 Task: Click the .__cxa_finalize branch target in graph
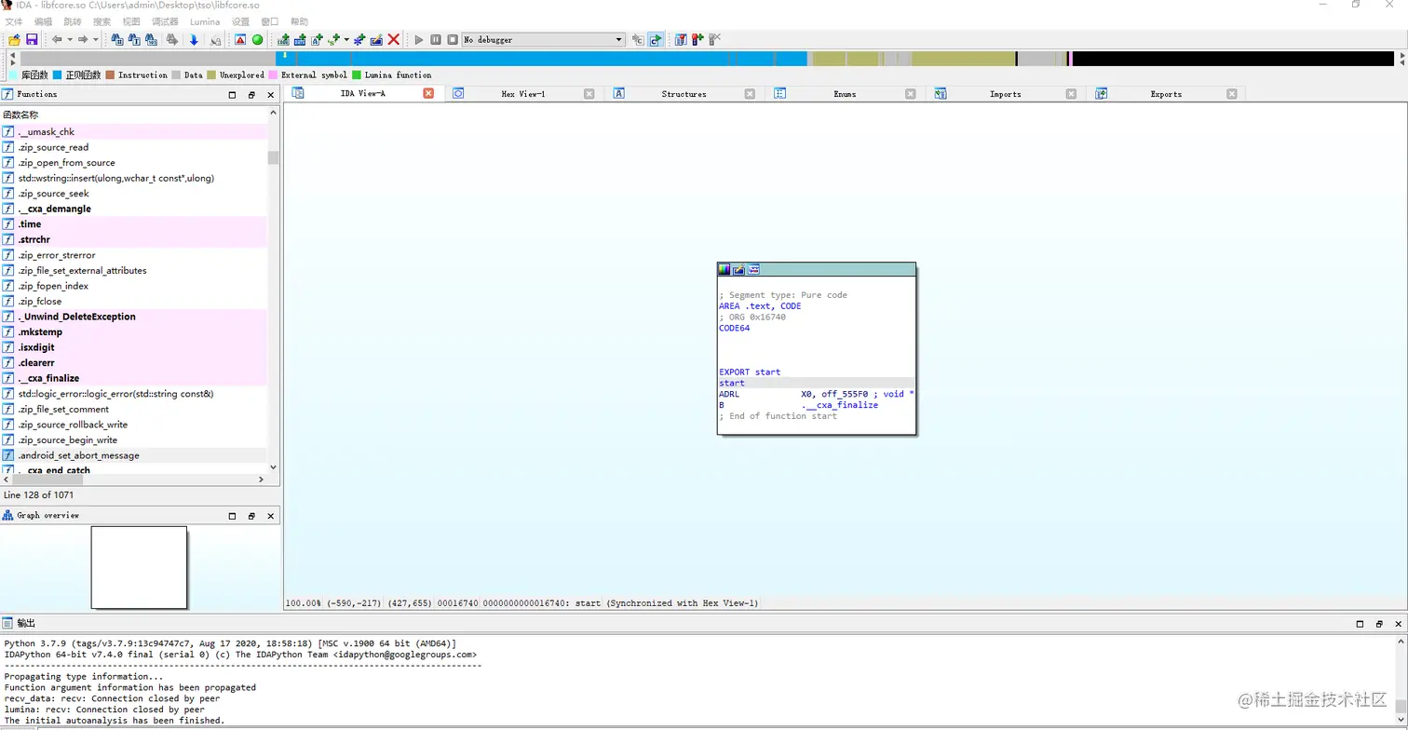pos(840,405)
